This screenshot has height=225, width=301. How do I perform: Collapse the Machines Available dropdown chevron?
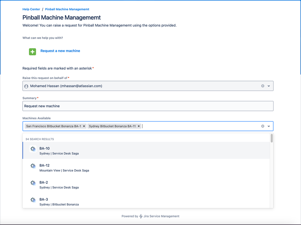point(269,126)
